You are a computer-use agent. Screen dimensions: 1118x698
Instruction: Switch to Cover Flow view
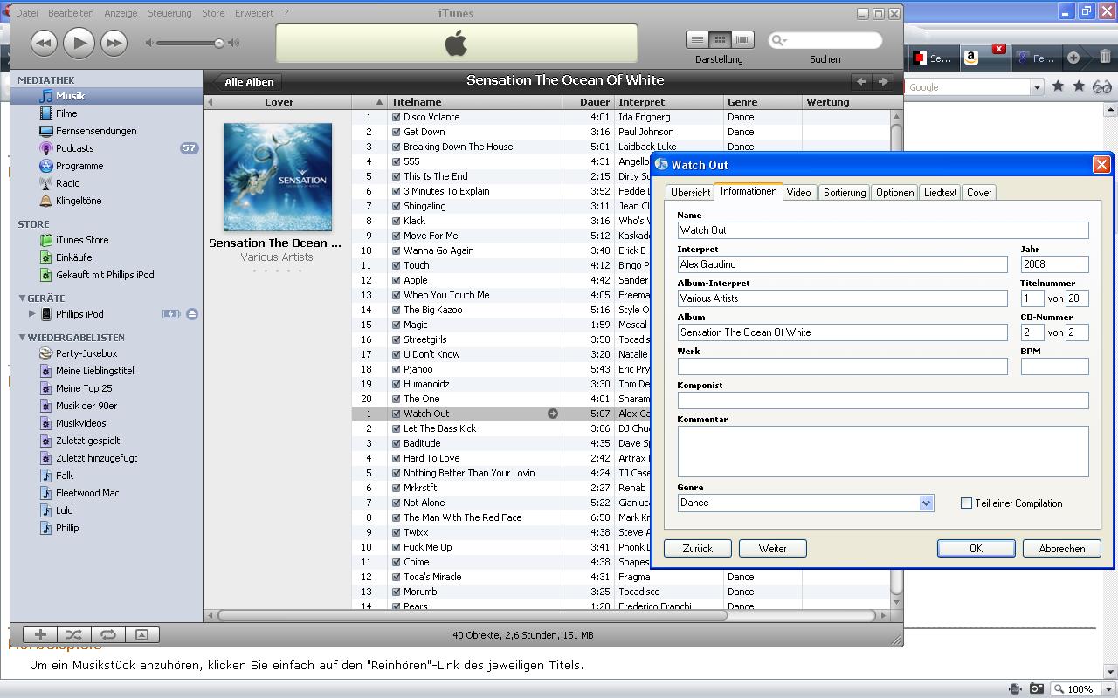742,40
